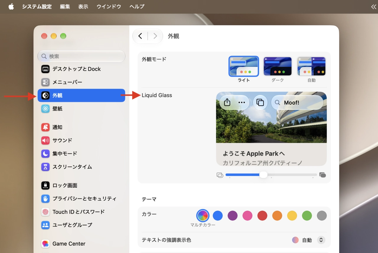Viewport: 378px width, 253px height.
Task: Select the red theme color
Action: pyautogui.click(x=262, y=216)
